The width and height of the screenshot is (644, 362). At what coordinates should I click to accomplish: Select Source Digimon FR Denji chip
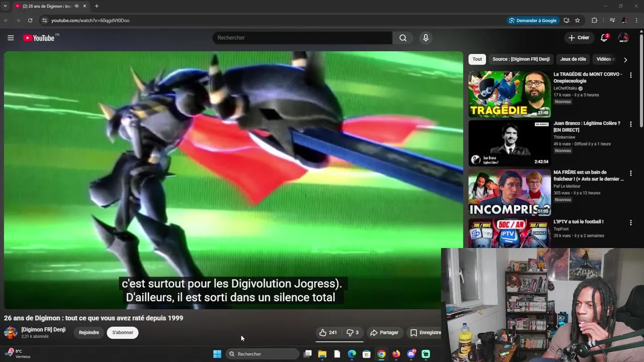pos(521,59)
